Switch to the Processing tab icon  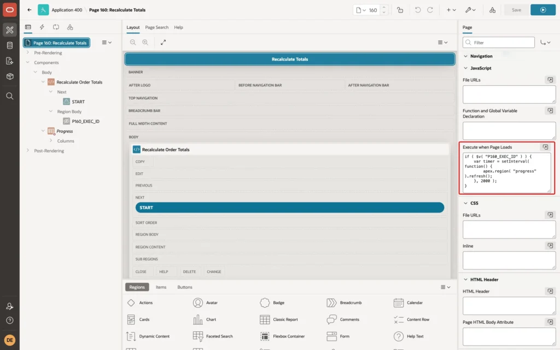click(56, 27)
